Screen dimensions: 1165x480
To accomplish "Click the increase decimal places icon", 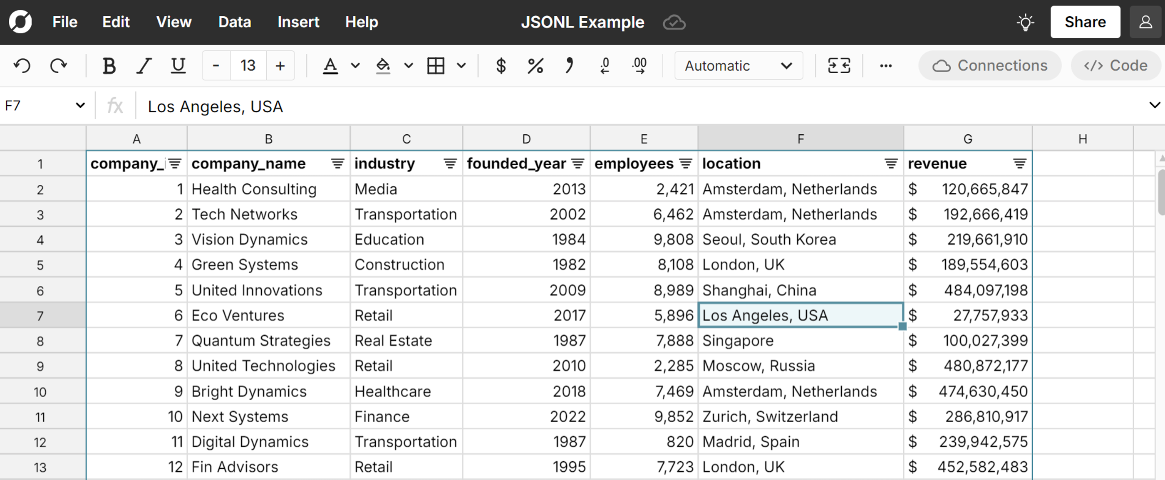I will point(640,66).
